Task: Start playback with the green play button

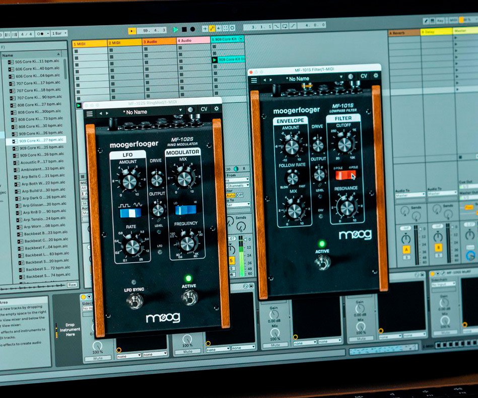Action: click(175, 30)
